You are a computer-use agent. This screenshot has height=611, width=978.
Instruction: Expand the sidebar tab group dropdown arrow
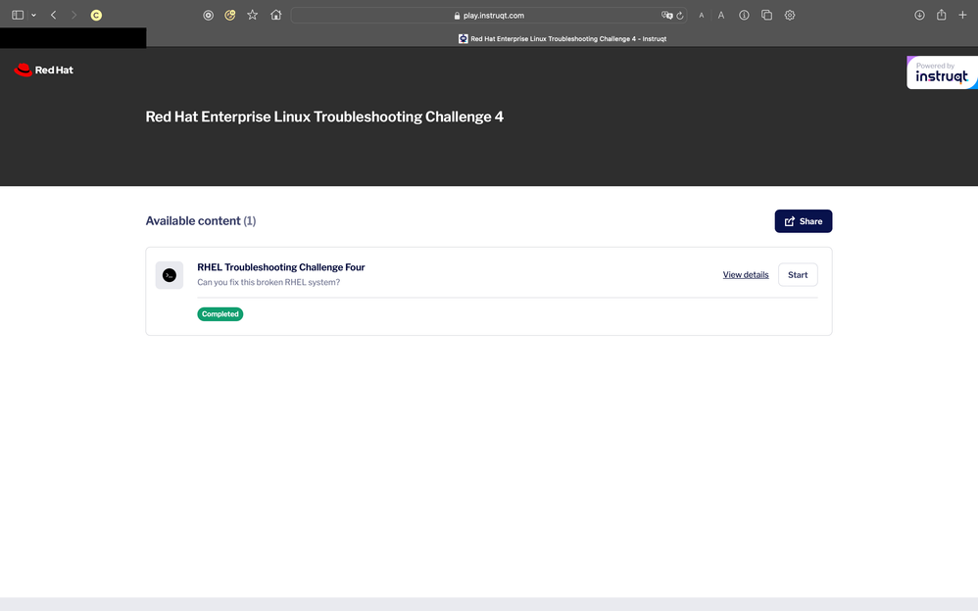[33, 16]
